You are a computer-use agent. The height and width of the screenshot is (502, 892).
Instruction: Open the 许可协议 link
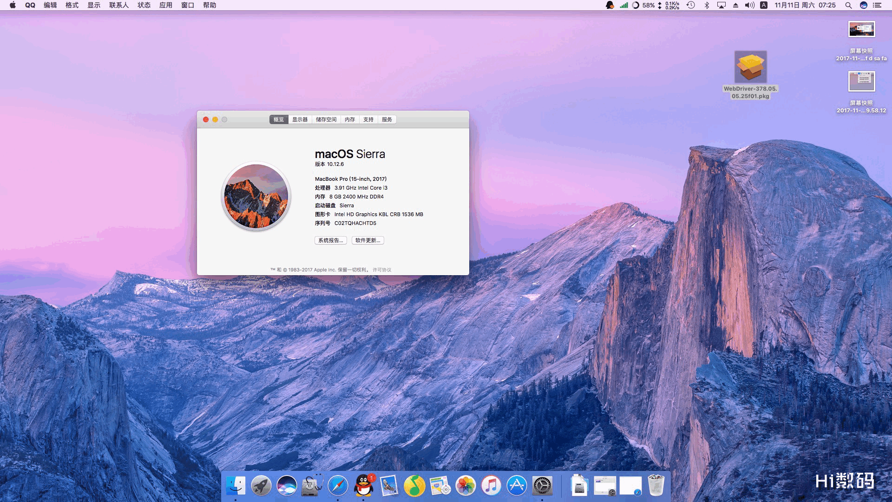click(382, 270)
